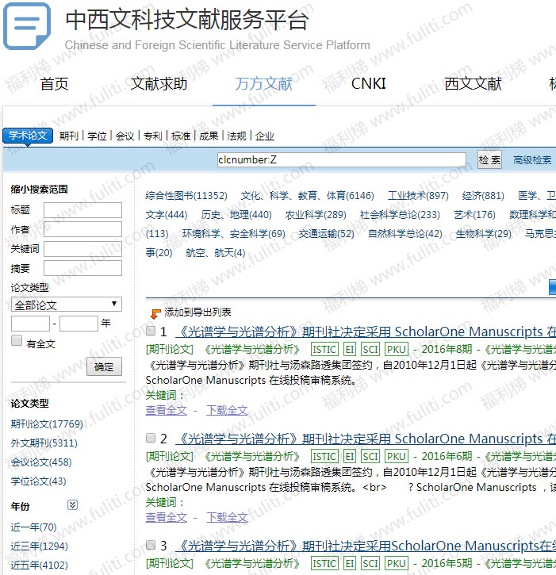Open the 论文类型 dropdown (全部论文)

point(67,305)
